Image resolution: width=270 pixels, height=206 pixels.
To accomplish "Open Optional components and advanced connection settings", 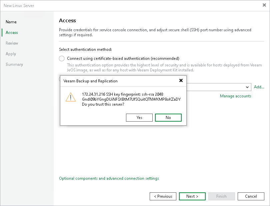I will [x=109, y=178].
